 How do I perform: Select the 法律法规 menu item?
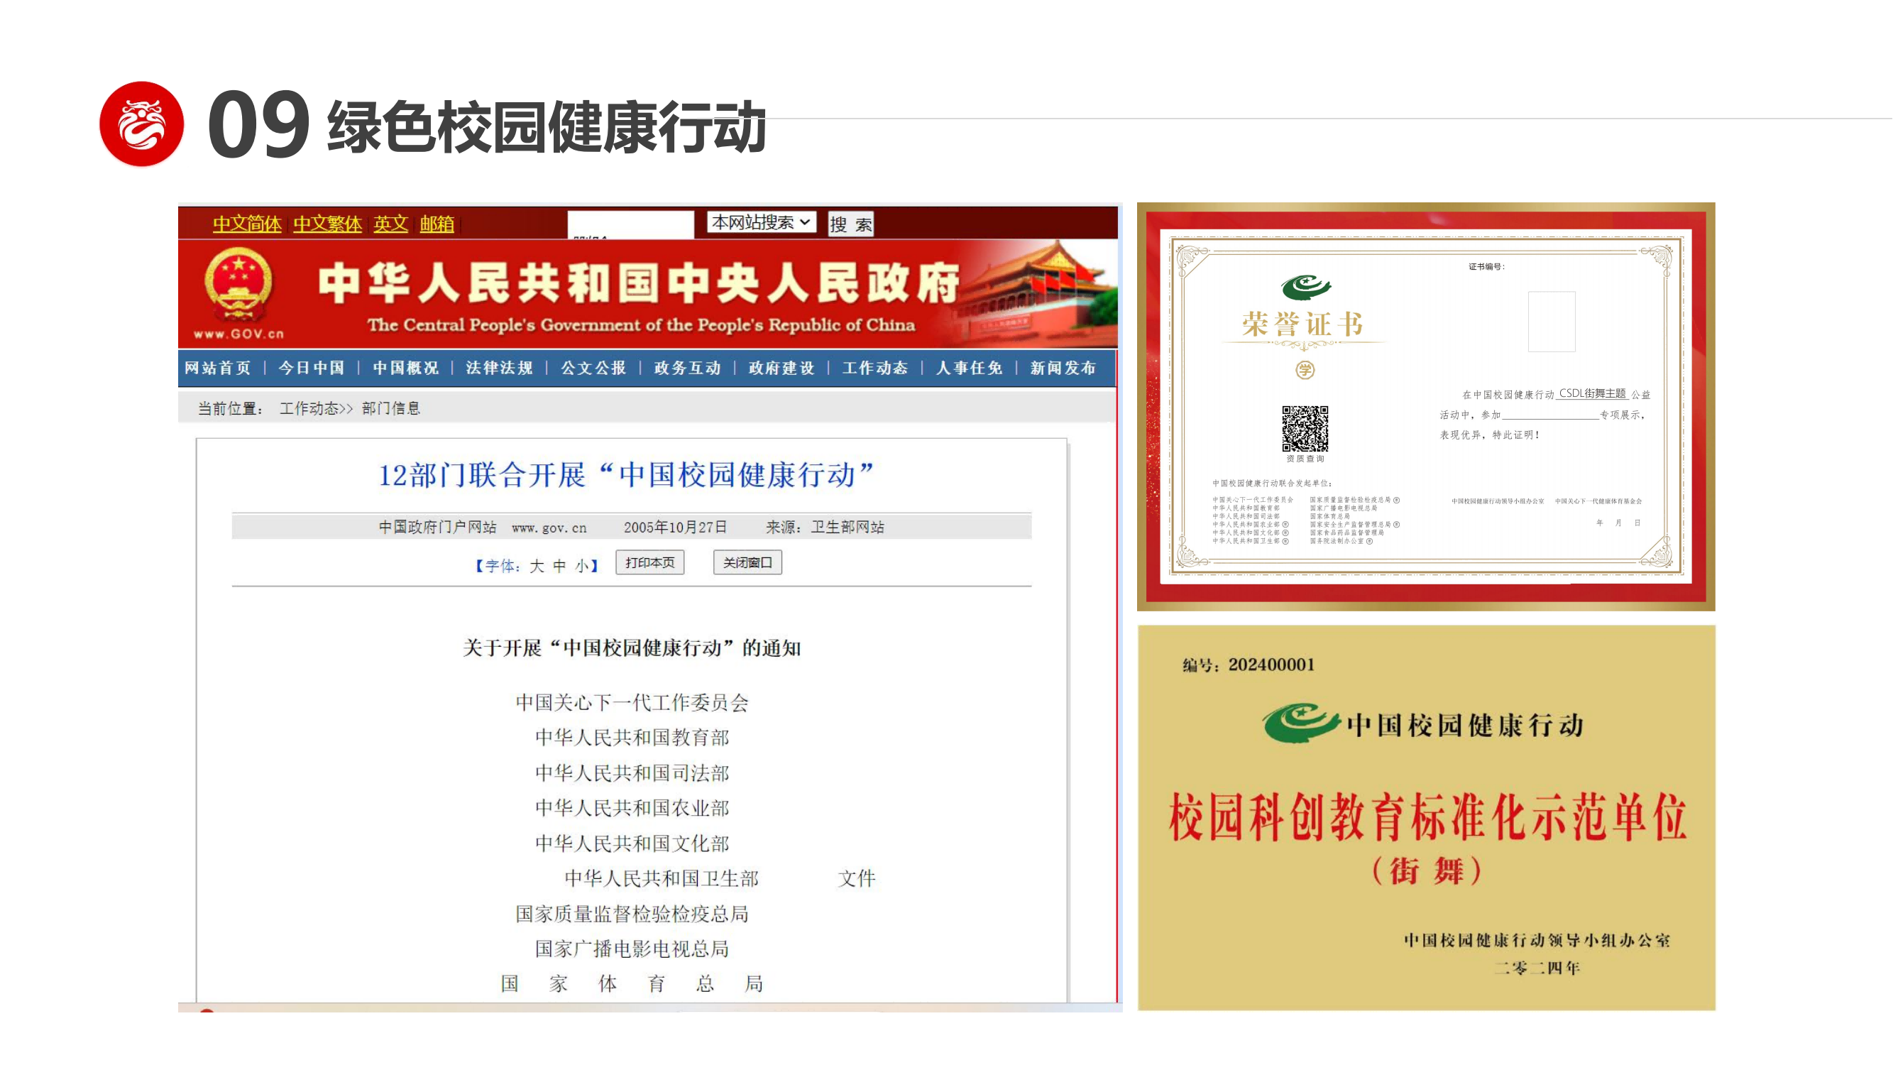click(500, 368)
